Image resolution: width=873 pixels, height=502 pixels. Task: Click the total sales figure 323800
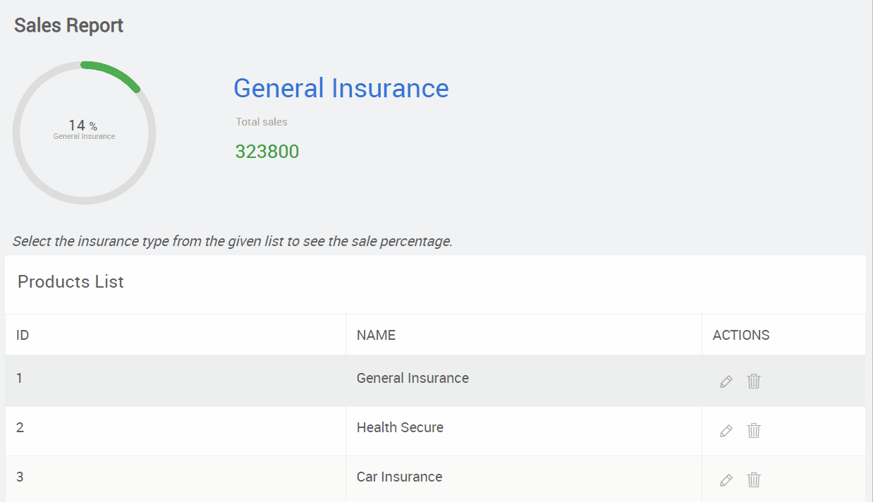coord(267,152)
